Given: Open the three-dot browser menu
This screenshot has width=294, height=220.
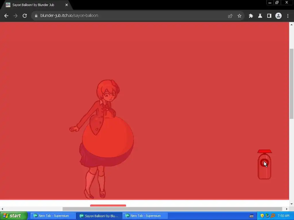Looking at the screenshot, I should click(x=288, y=16).
